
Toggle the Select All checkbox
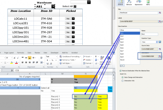tap(75, 6)
